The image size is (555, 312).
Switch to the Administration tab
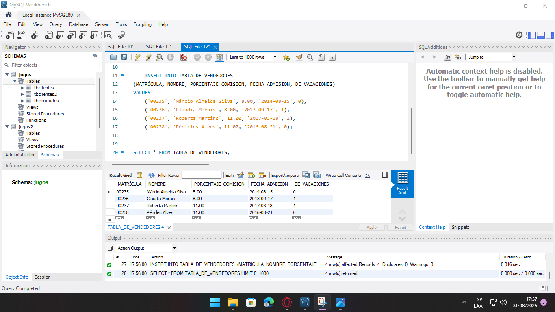[x=20, y=155]
